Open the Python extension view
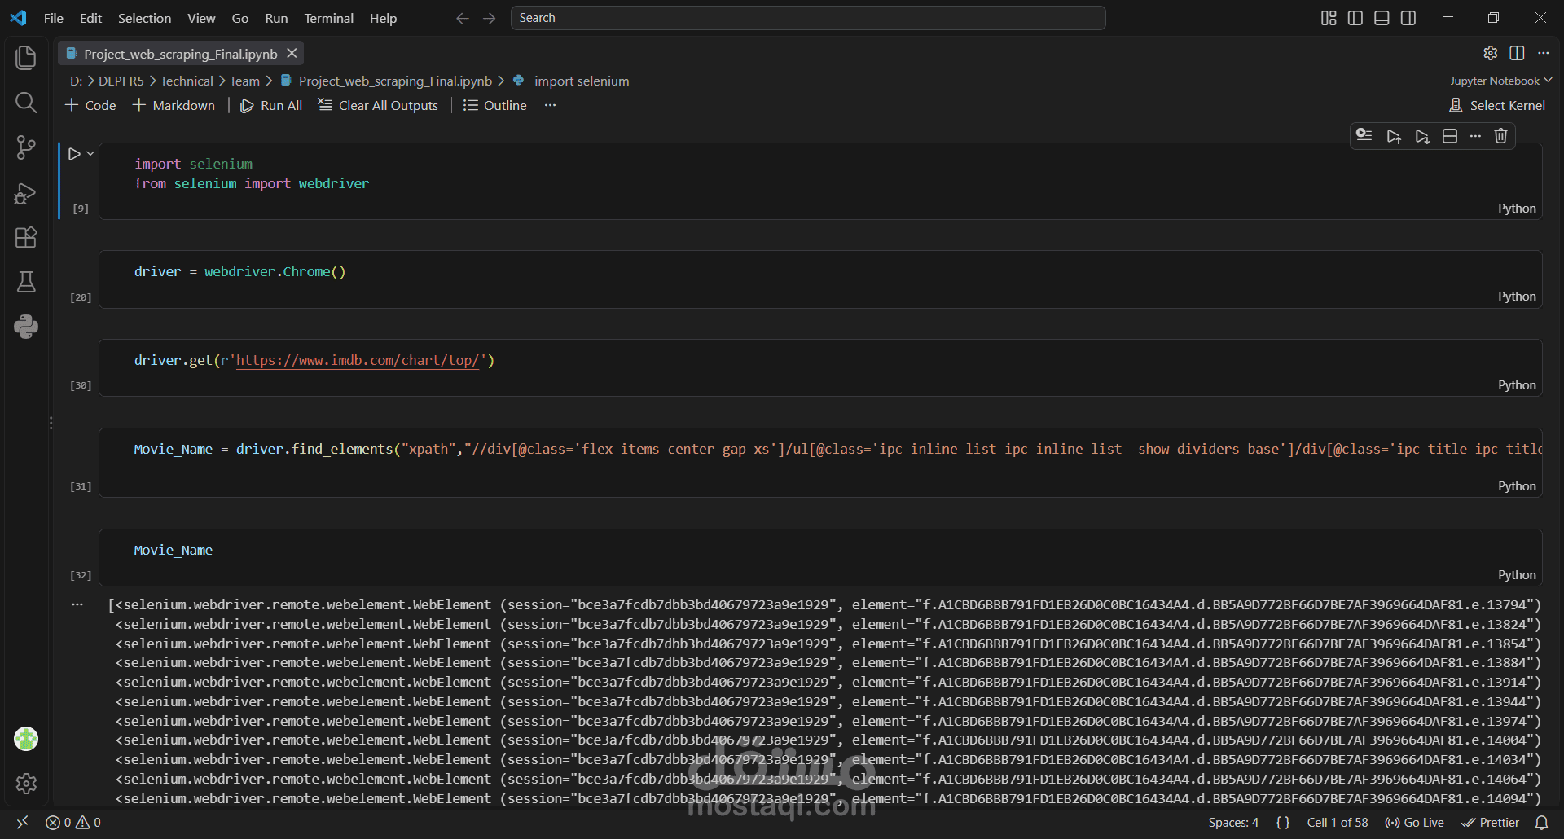This screenshot has height=839, width=1564. tap(26, 327)
